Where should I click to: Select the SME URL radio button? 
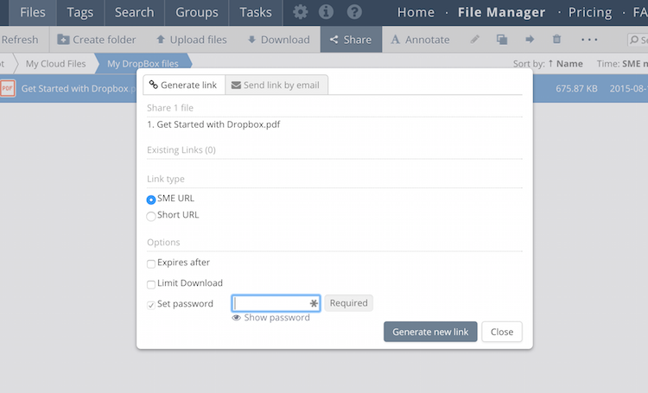[151, 200]
